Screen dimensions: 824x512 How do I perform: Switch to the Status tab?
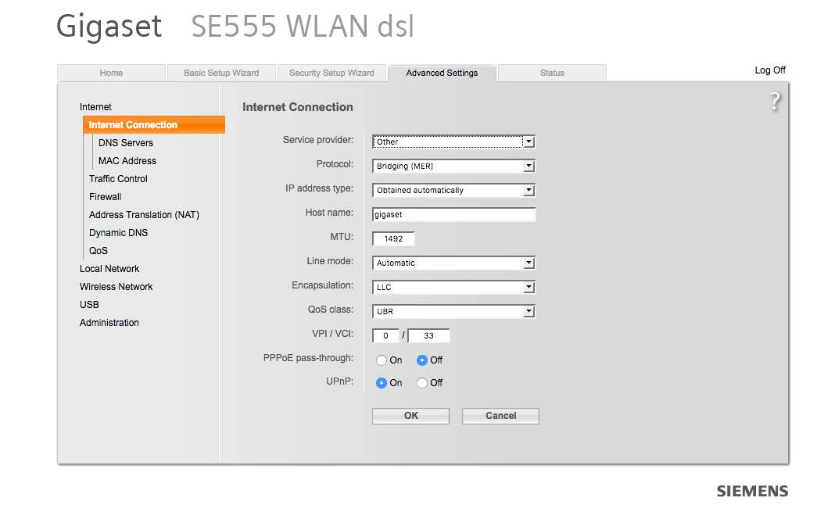tap(552, 73)
